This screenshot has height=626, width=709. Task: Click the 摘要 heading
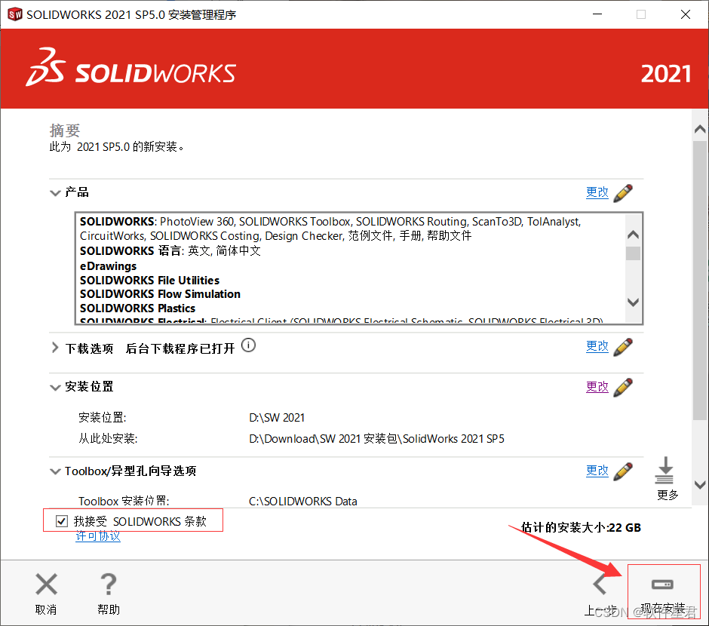click(65, 130)
